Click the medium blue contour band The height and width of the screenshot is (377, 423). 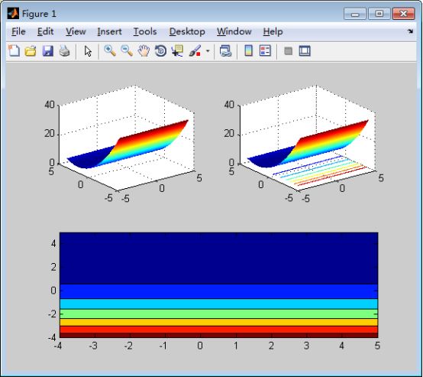(x=218, y=291)
